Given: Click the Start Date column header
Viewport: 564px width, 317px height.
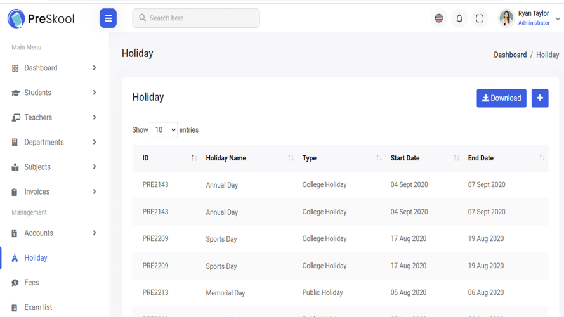Looking at the screenshot, I should [405, 158].
